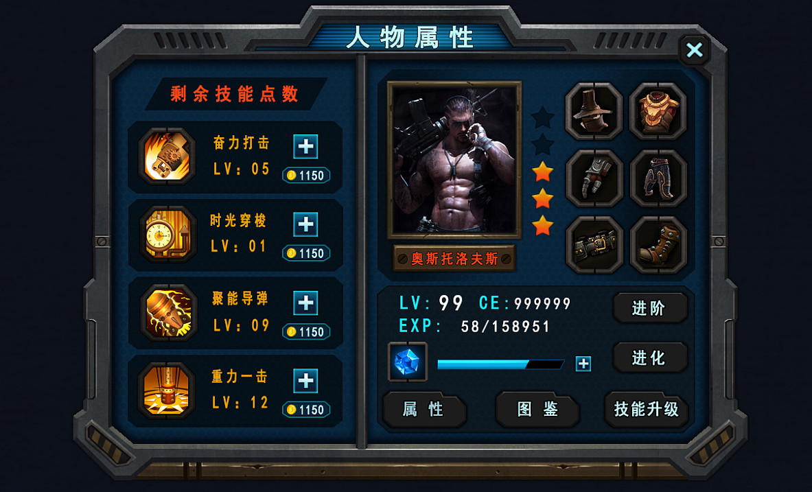Open the hat equipment slot
Image resolution: width=812 pixels, height=492 pixels.
594,111
